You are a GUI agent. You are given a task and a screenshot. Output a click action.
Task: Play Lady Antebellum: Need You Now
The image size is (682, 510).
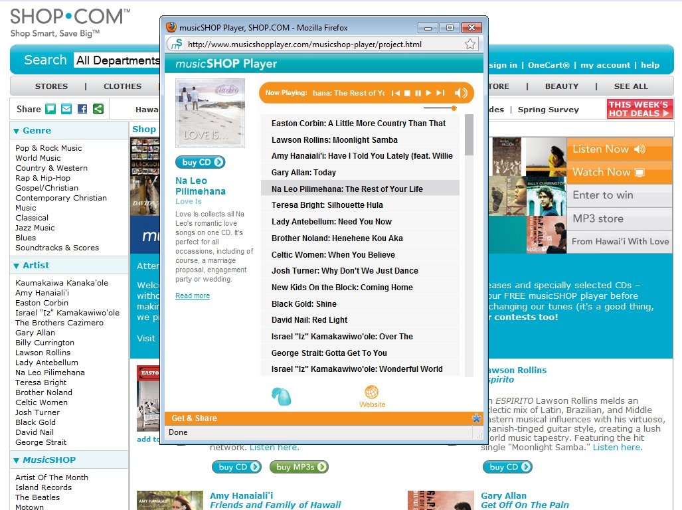pos(360,222)
